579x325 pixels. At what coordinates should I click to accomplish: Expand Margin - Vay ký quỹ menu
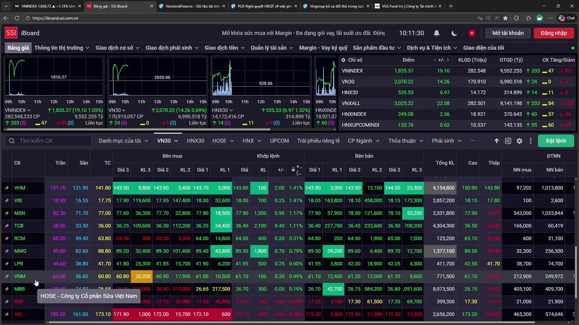click(323, 48)
